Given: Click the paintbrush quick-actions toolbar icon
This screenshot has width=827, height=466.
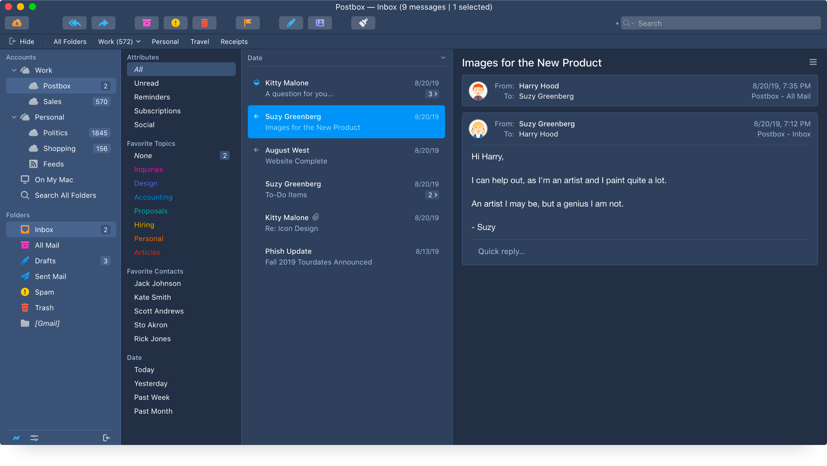Looking at the screenshot, I should 363,23.
